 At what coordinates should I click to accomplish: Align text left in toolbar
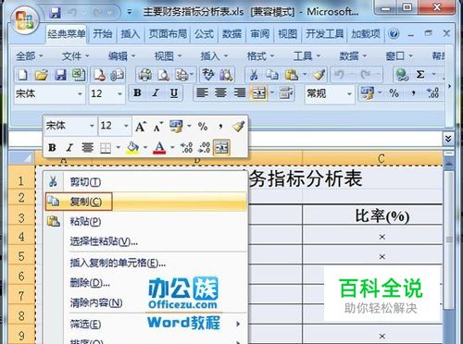tap(202, 92)
